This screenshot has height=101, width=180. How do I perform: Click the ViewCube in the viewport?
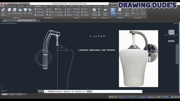coord(171,33)
